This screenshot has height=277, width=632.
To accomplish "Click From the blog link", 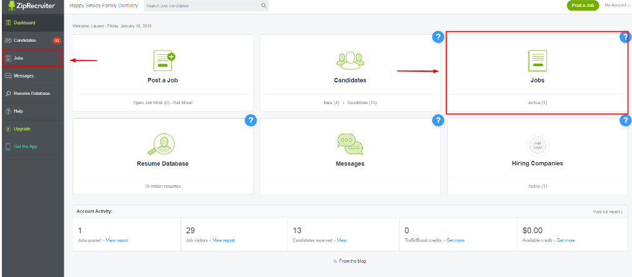I will tap(353, 261).
